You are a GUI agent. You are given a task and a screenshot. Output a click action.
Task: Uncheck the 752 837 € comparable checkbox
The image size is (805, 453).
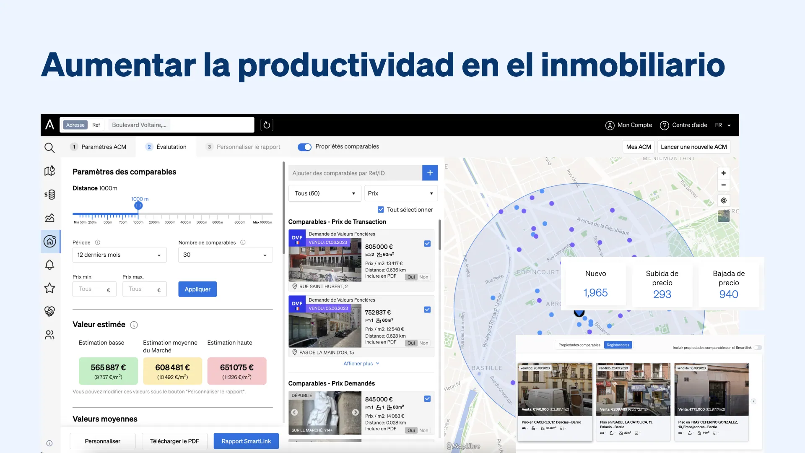click(x=427, y=310)
